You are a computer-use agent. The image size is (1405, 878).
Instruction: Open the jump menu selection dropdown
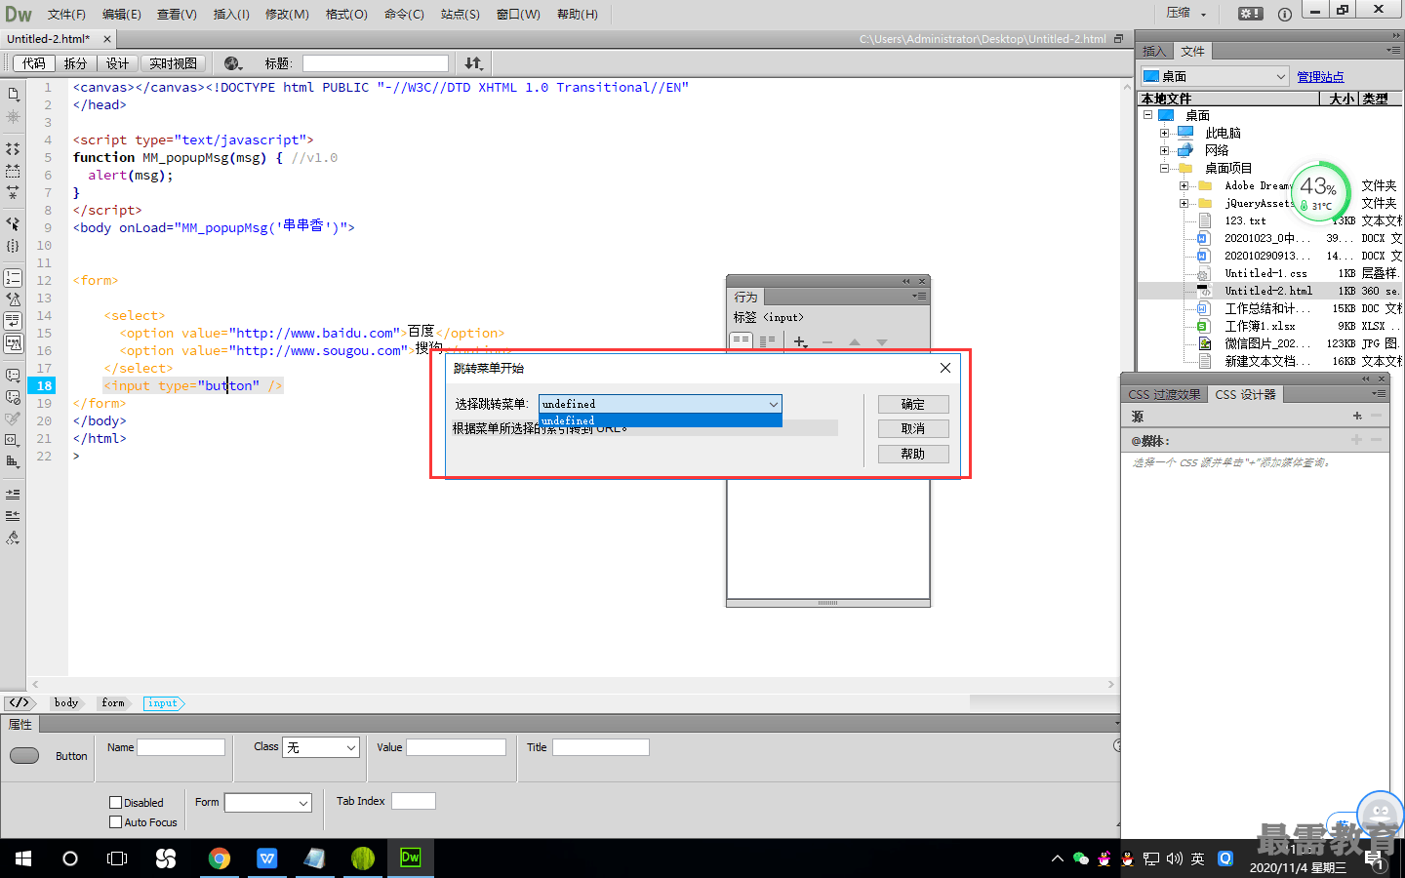point(661,404)
